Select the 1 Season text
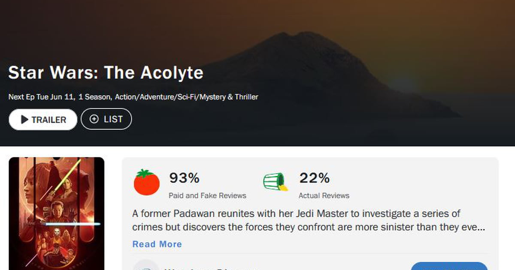Viewport: 515px width, 270px height. click(x=95, y=97)
